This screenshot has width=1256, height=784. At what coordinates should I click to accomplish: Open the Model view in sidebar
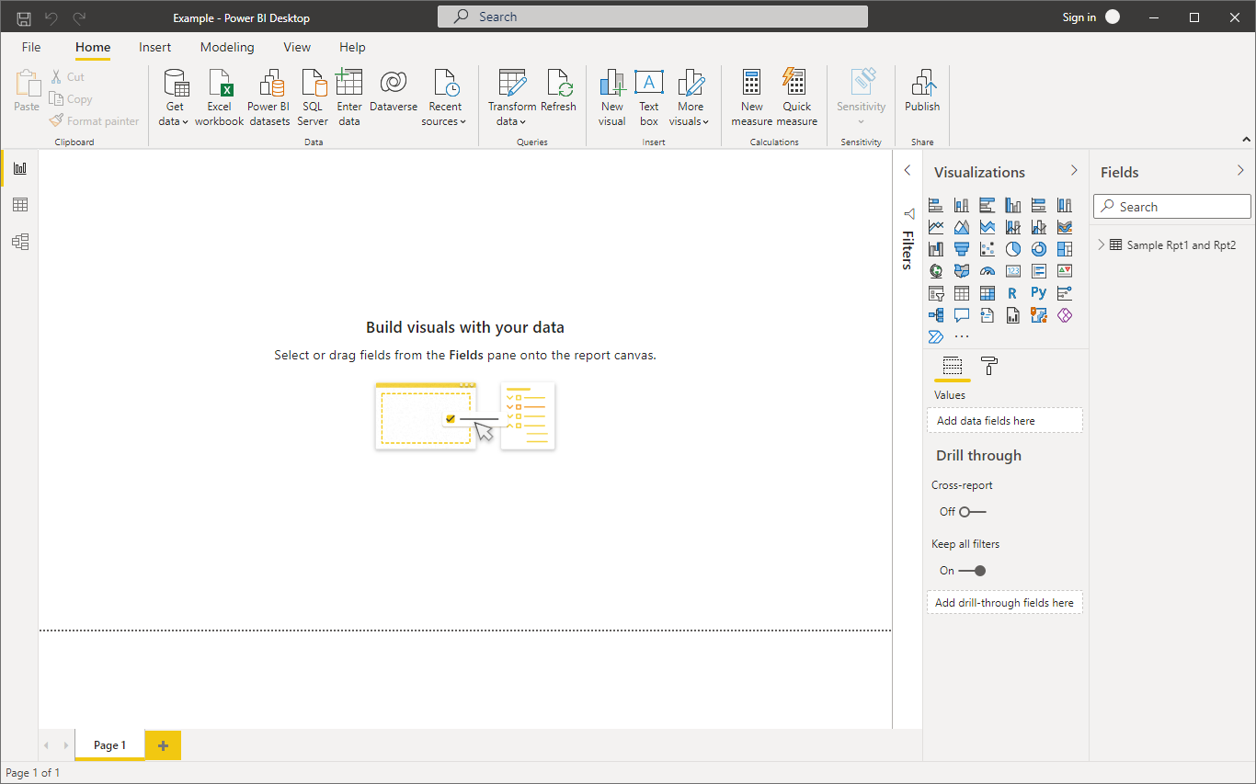[x=19, y=242]
